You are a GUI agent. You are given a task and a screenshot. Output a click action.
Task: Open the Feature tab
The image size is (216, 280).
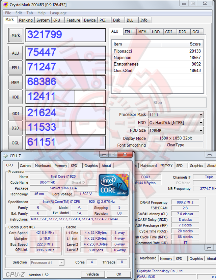point(73,20)
